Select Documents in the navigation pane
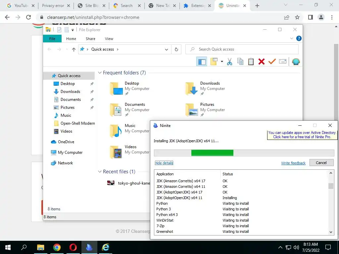This screenshot has width=339, height=254. point(71,100)
